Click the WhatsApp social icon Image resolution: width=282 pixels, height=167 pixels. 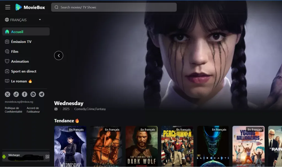point(33,94)
